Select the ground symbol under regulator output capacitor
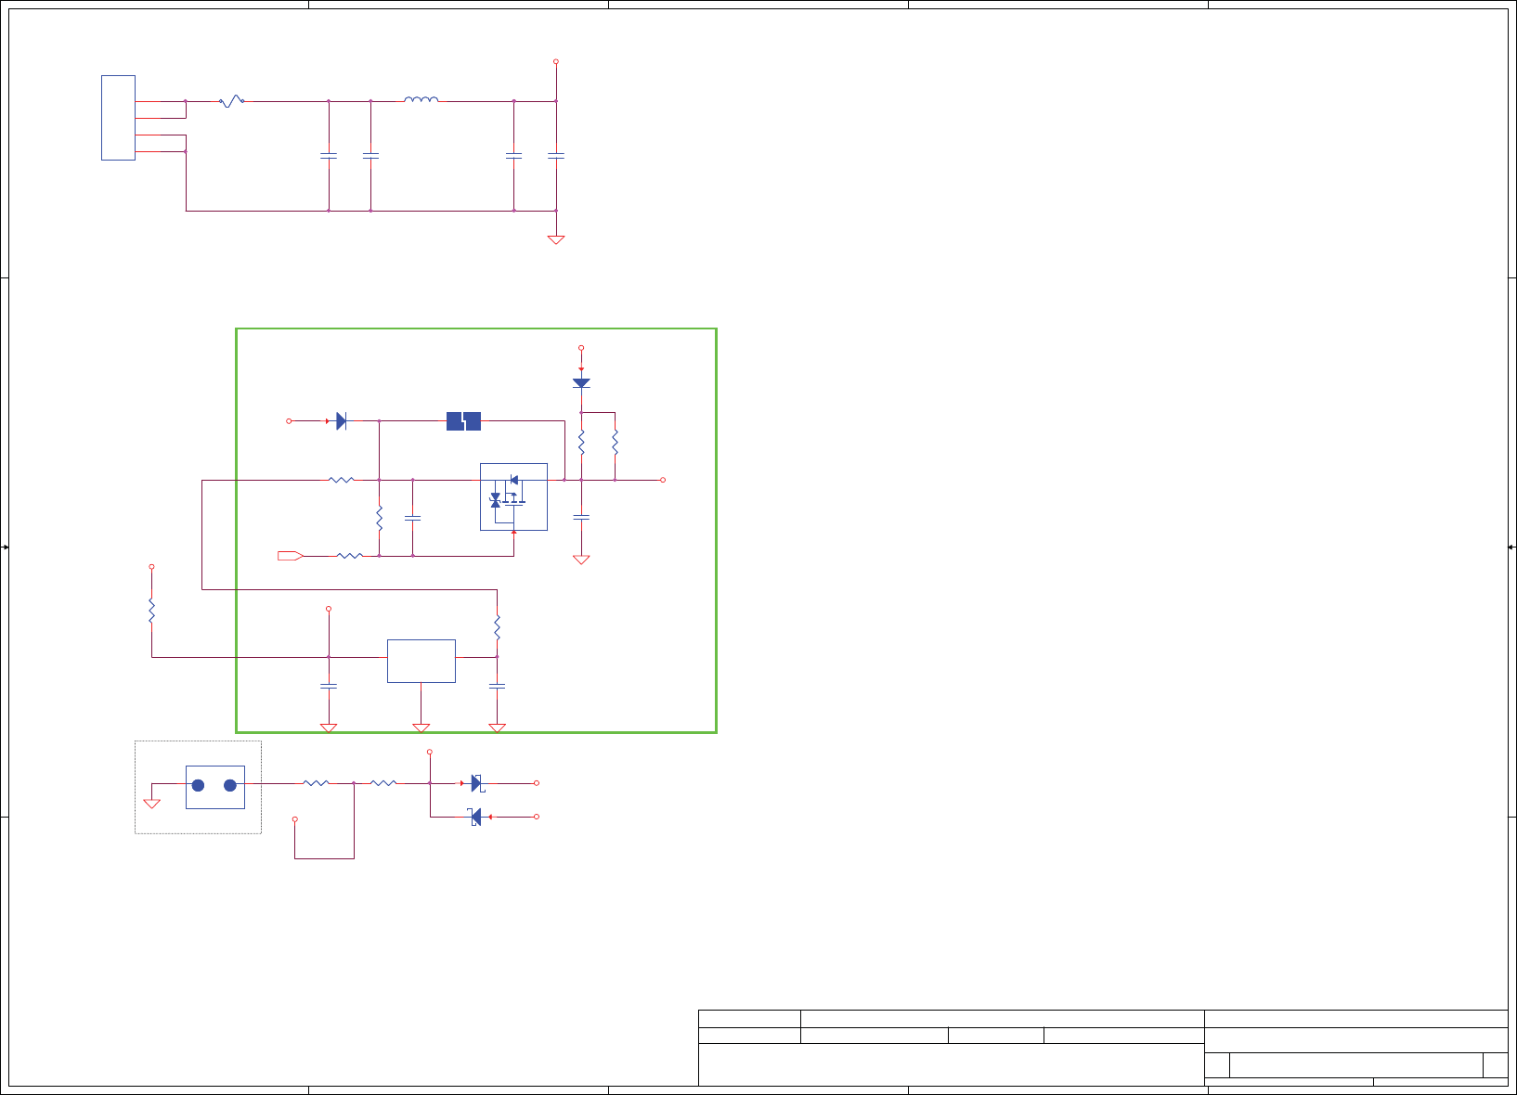This screenshot has height=1095, width=1517. (497, 728)
